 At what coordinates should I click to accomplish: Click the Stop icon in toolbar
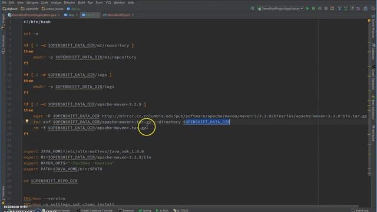coord(326,9)
